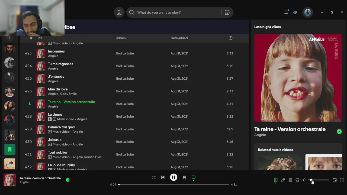Sort by the # column header
Screen dimensions: 347x195
pyautogui.click(x=31, y=38)
